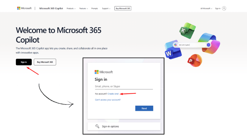Click the key icon beside Sign-in options

(x=97, y=126)
